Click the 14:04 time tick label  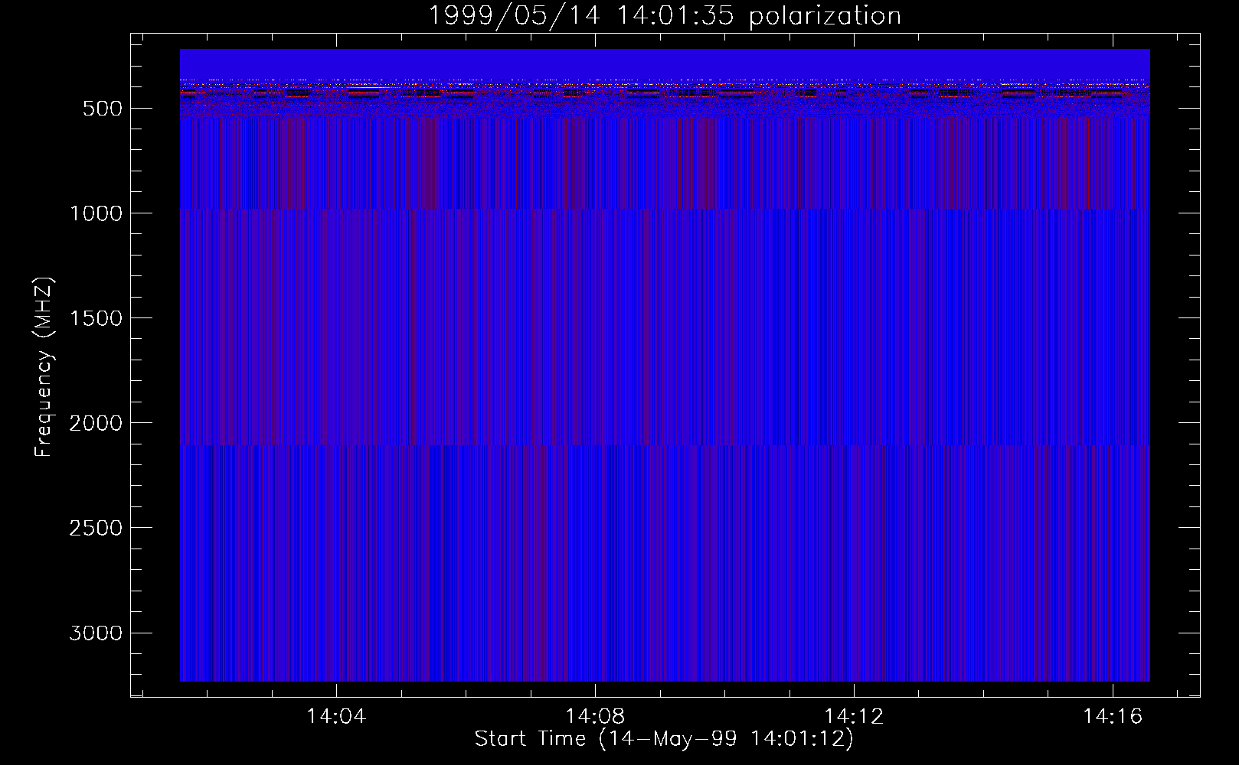click(x=336, y=717)
